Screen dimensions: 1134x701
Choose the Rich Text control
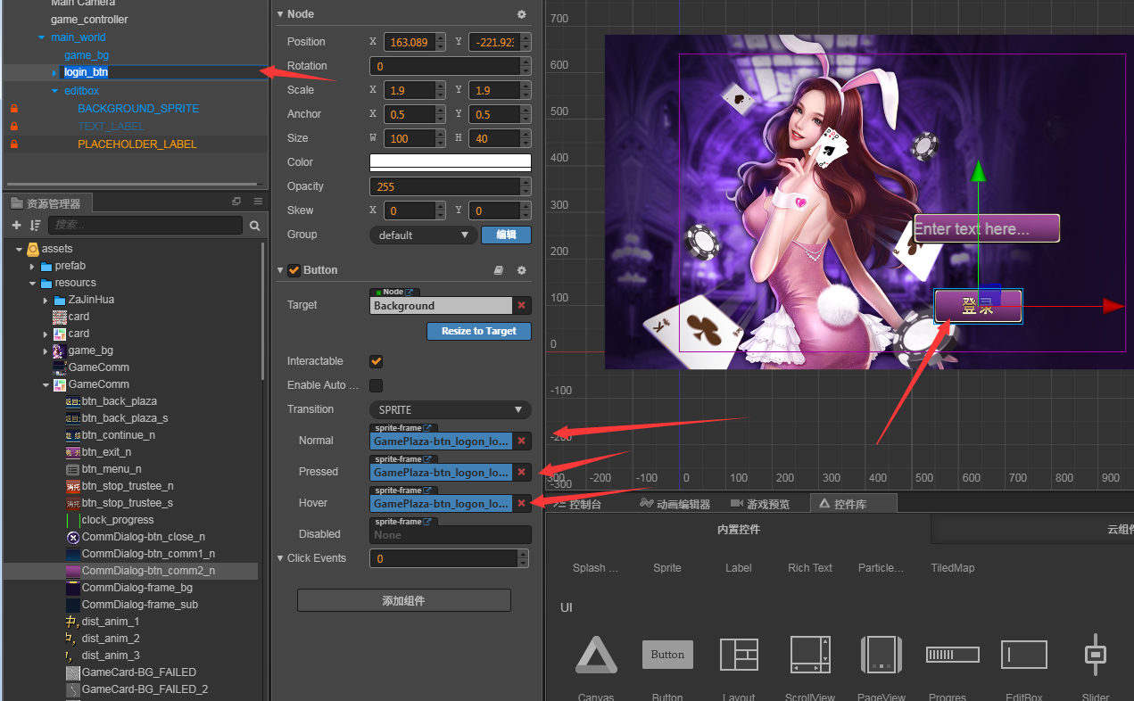pos(810,568)
